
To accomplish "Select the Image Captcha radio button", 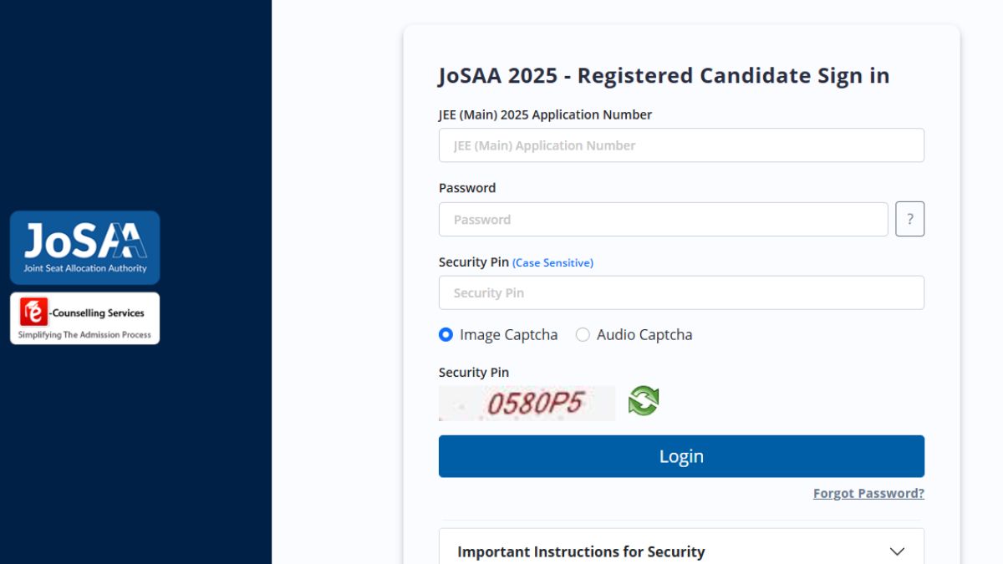I will (445, 335).
